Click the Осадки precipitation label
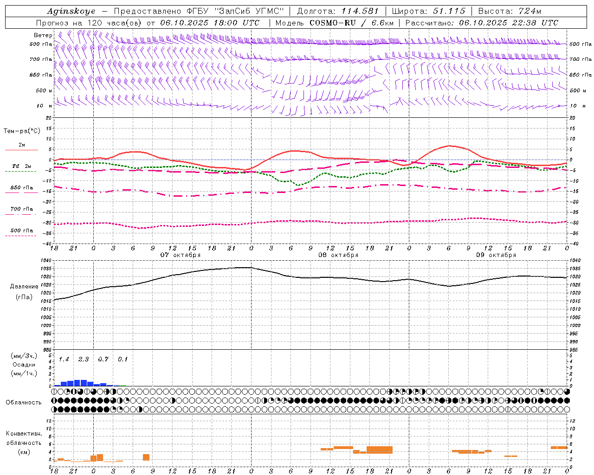Image resolution: width=594 pixels, height=475 pixels. click(x=24, y=365)
